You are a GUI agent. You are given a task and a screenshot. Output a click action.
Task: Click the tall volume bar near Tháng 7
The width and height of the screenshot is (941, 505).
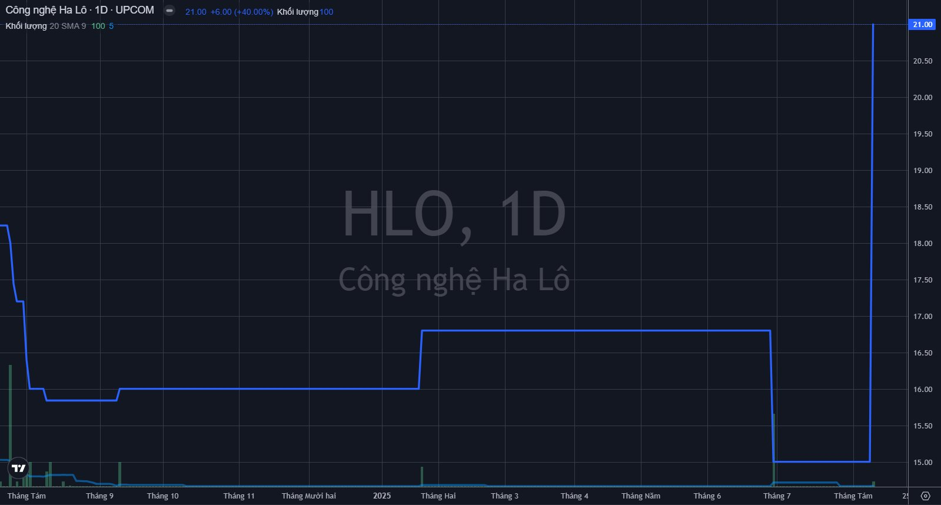tap(774, 447)
